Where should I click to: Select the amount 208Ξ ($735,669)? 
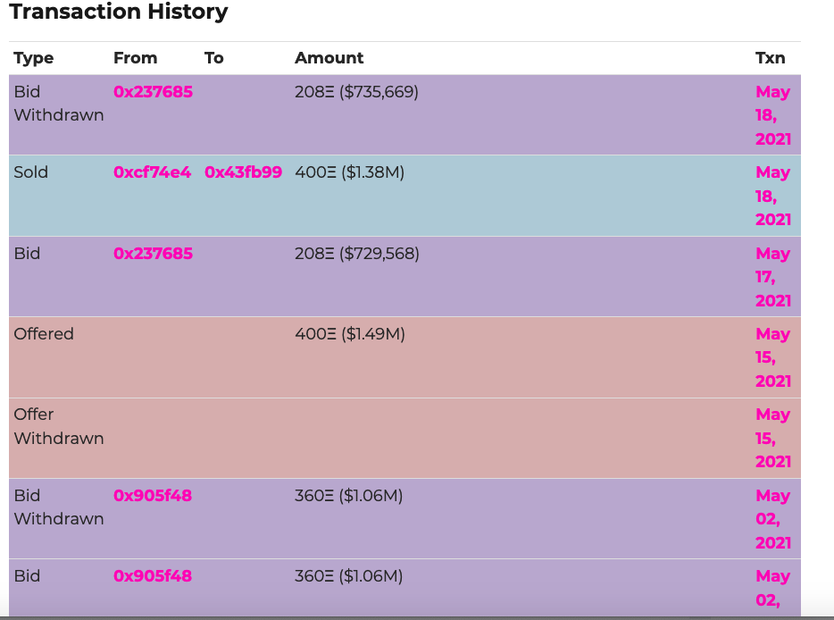pos(356,91)
